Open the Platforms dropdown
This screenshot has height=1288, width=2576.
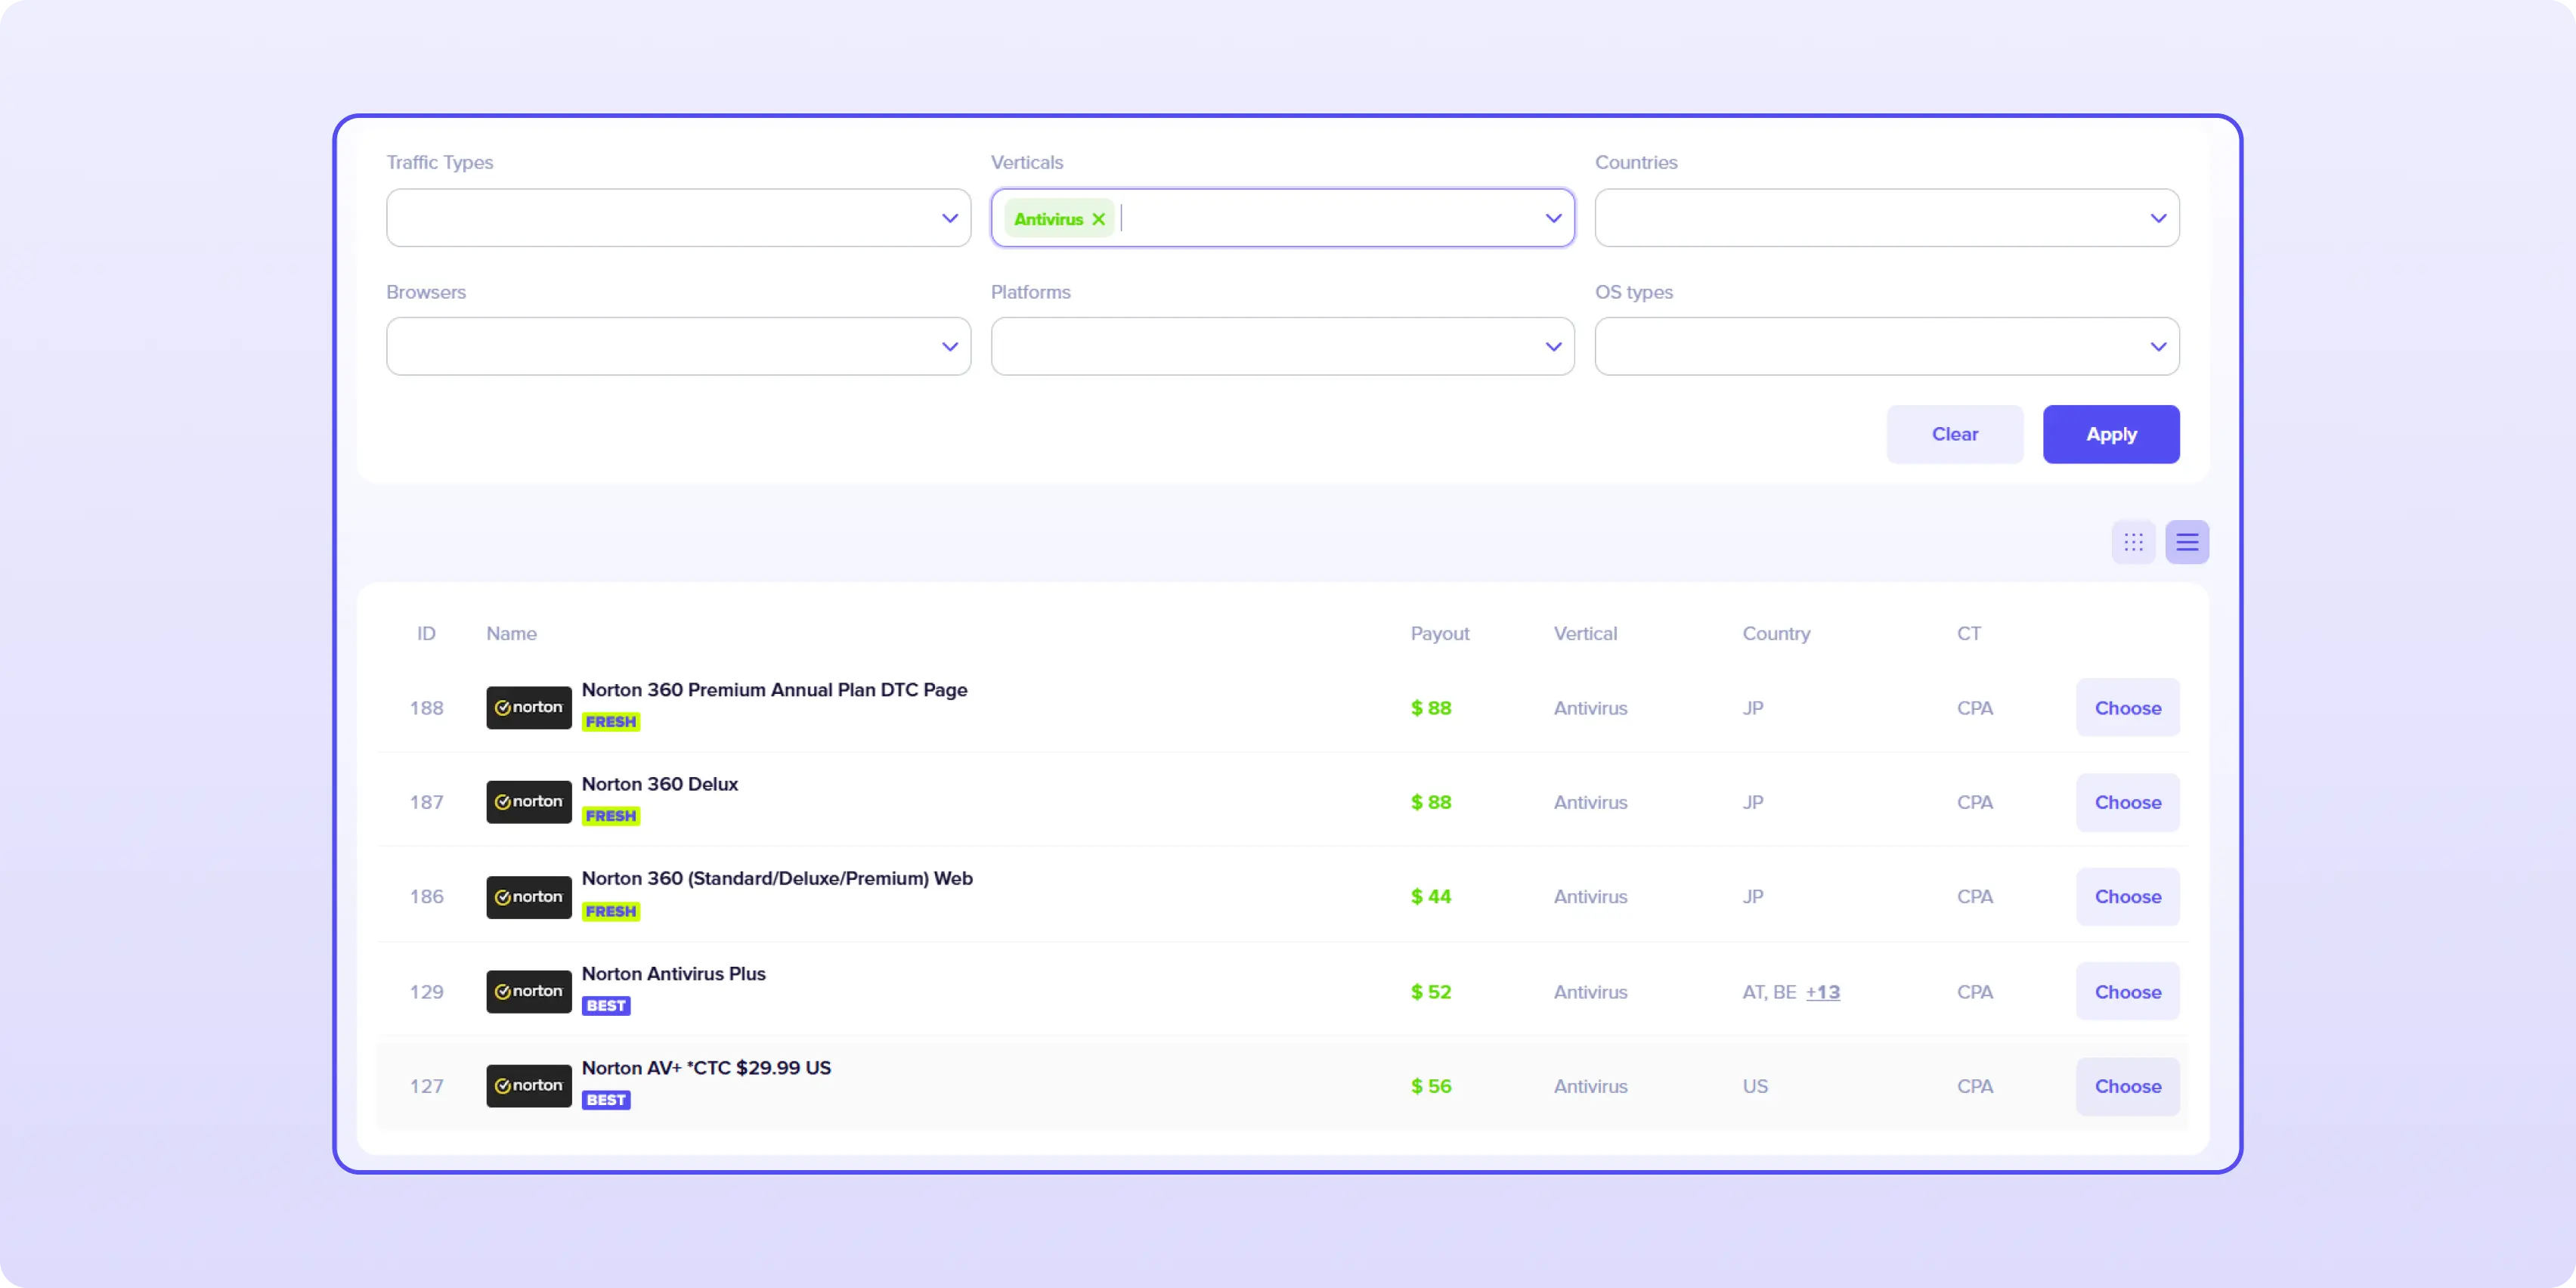pyautogui.click(x=1282, y=346)
